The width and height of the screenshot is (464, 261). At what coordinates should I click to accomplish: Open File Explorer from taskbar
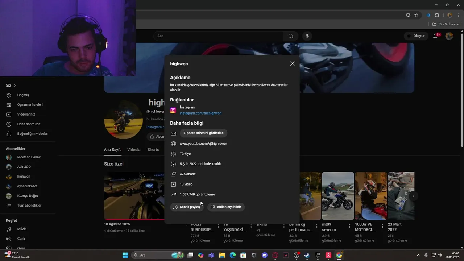(x=222, y=255)
